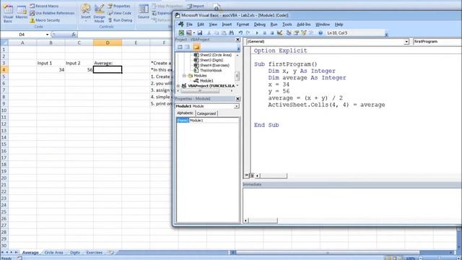Start Record Macro

(x=44, y=6)
